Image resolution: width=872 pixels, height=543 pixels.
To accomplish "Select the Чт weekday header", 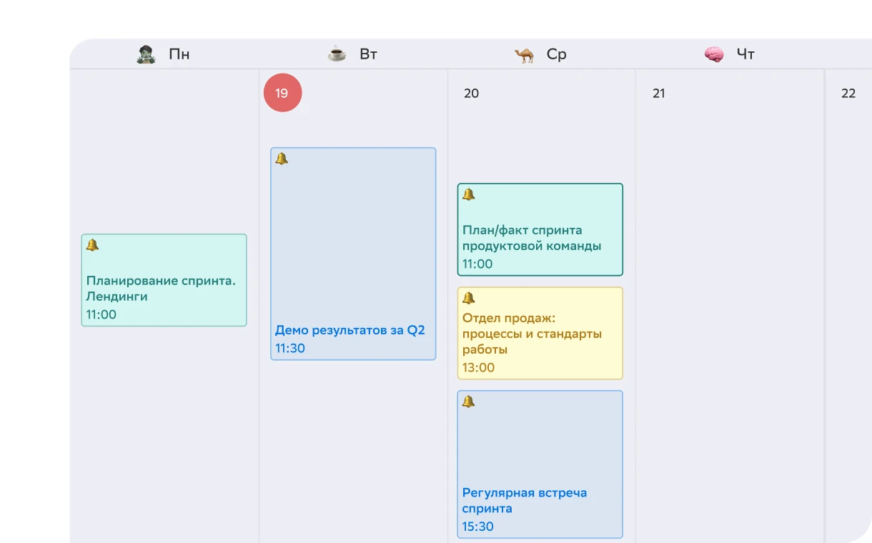I will 745,54.
